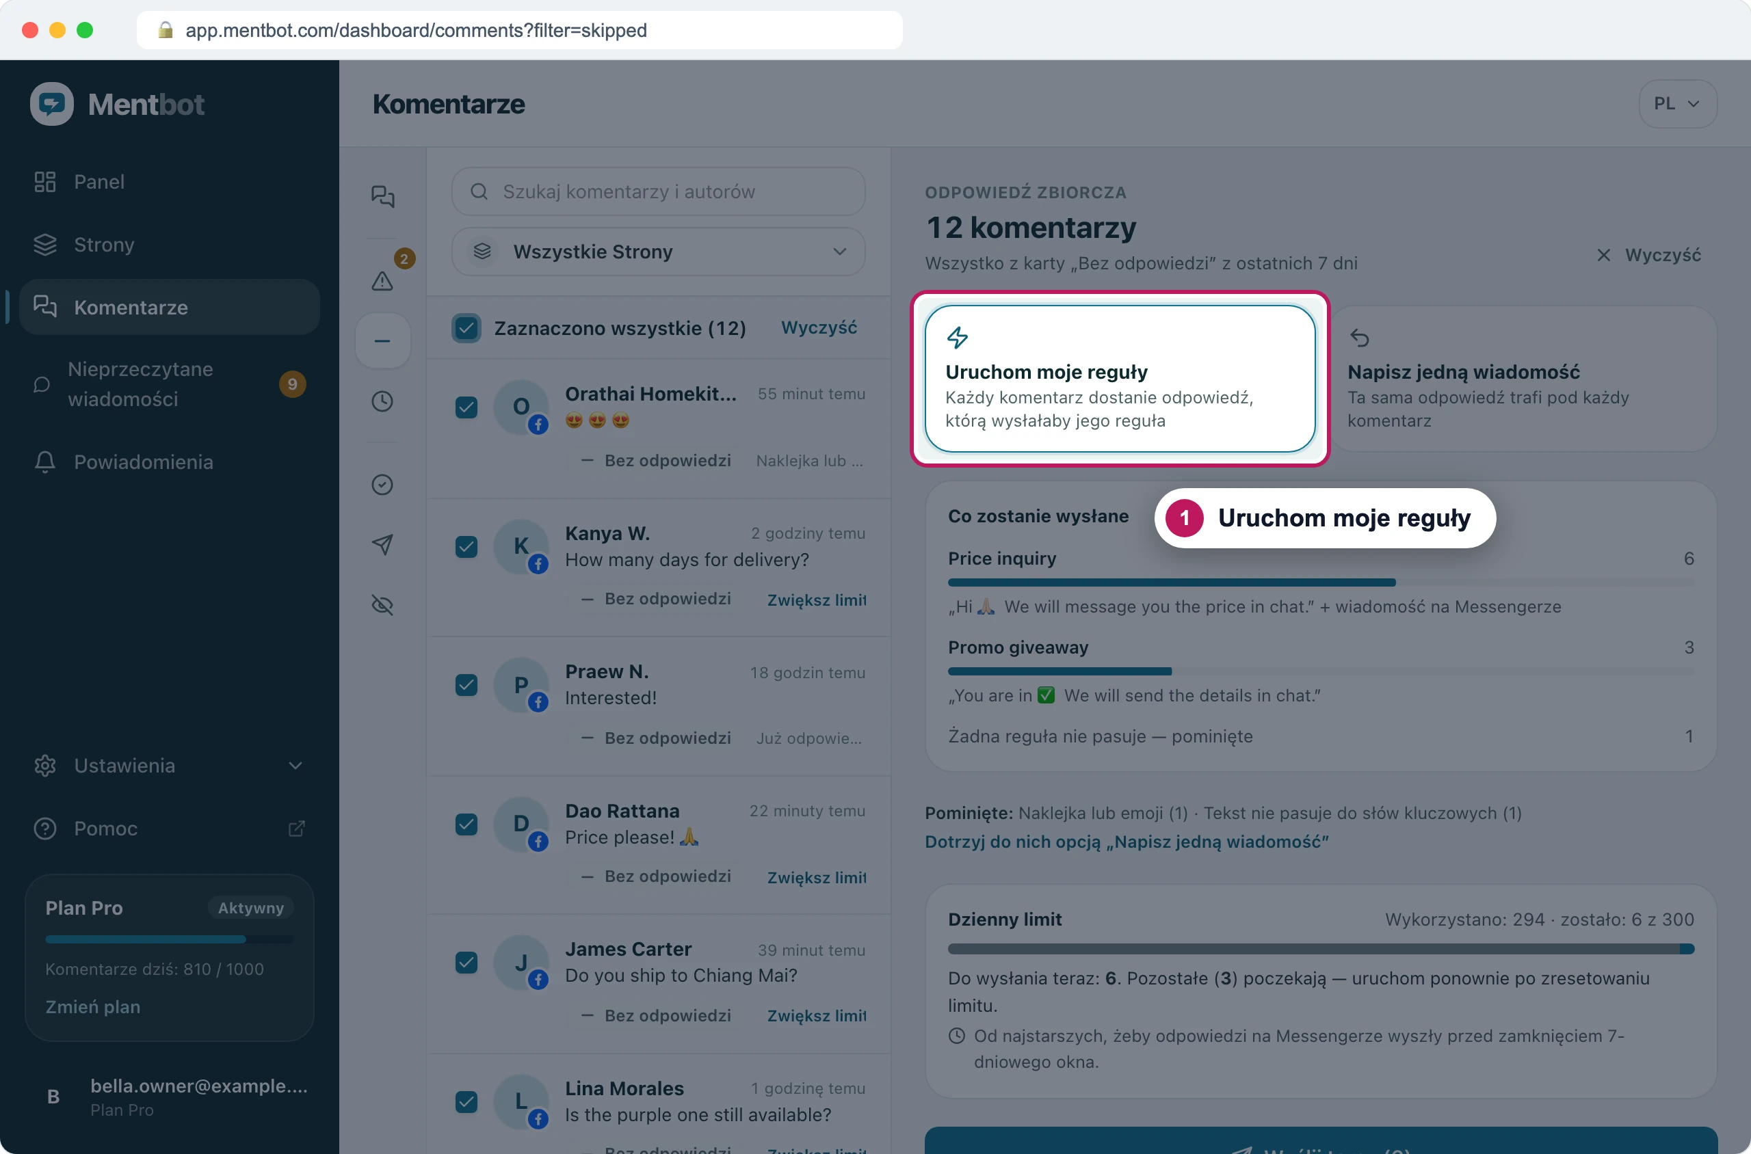Open all conversations filter icon
This screenshot has width=1751, height=1154.
point(382,196)
